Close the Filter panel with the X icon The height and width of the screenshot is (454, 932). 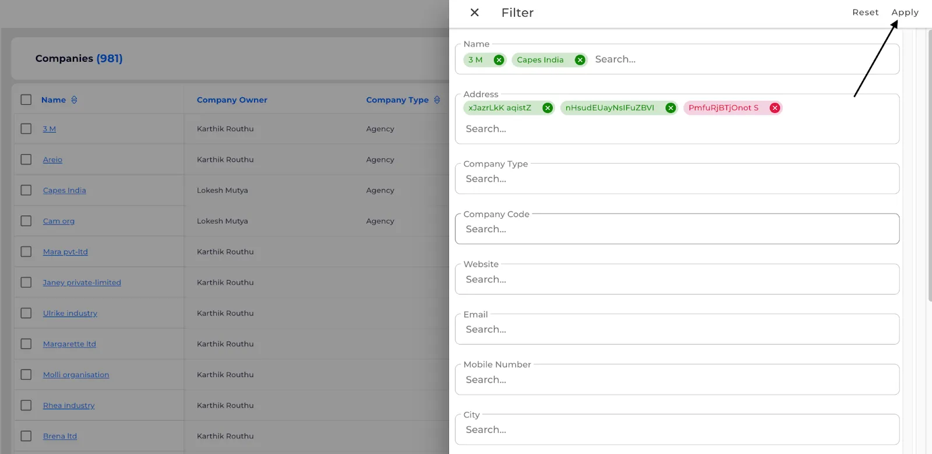(475, 12)
